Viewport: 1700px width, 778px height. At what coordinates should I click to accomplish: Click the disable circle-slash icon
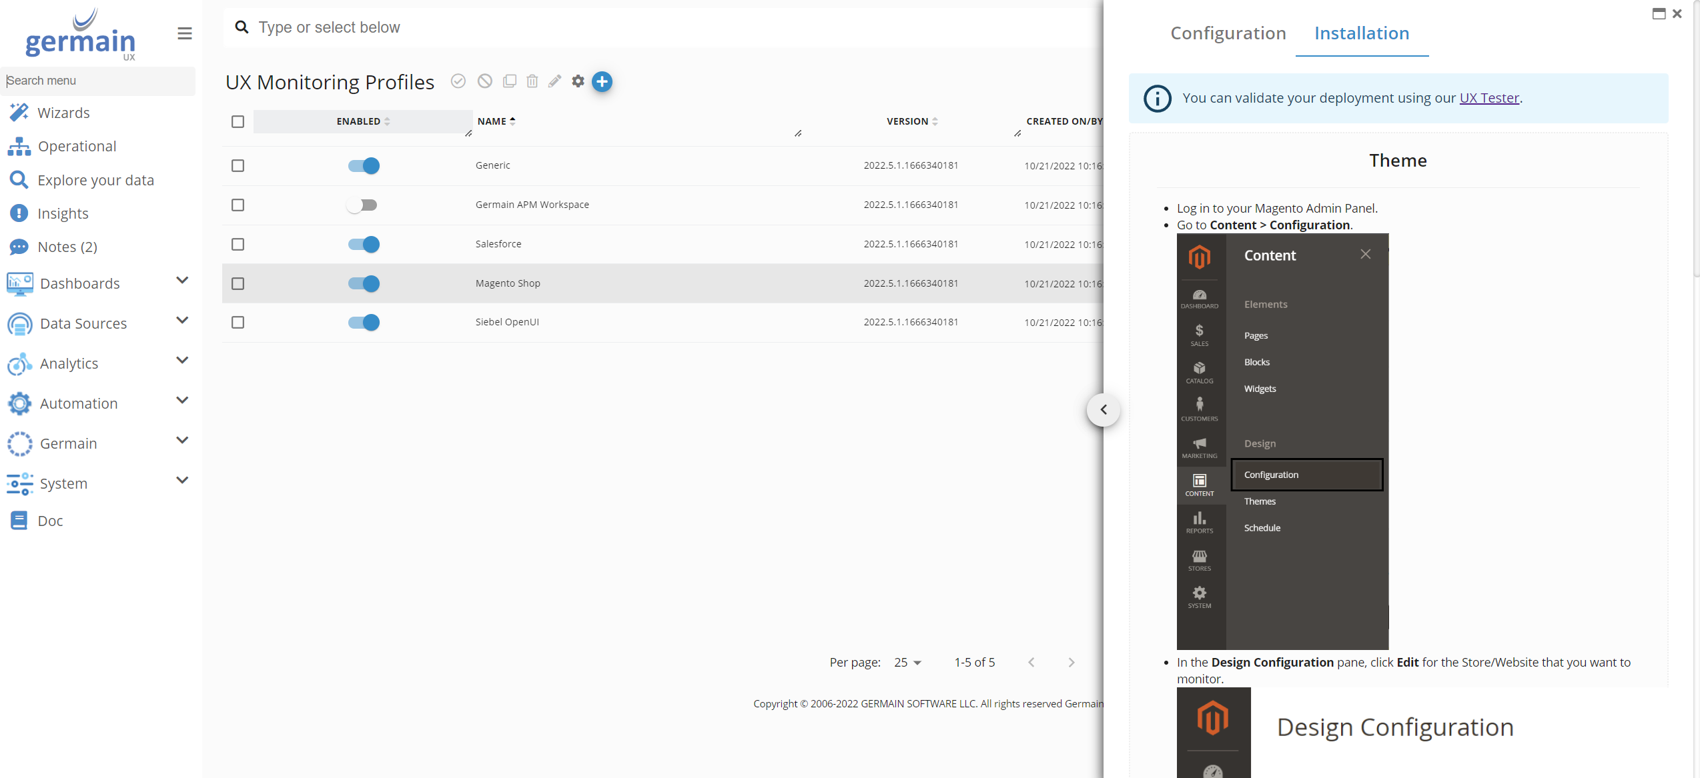(x=485, y=81)
